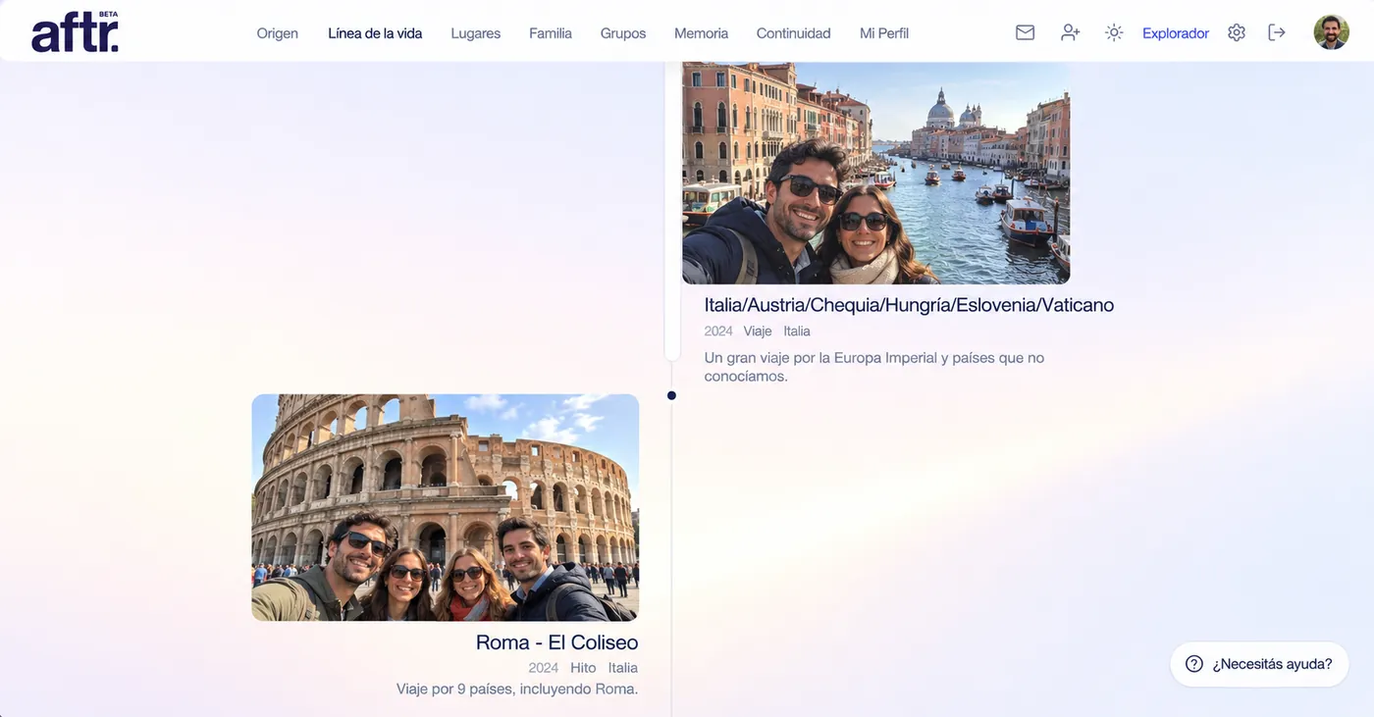
Task: Open the messages envelope icon
Action: (x=1025, y=32)
